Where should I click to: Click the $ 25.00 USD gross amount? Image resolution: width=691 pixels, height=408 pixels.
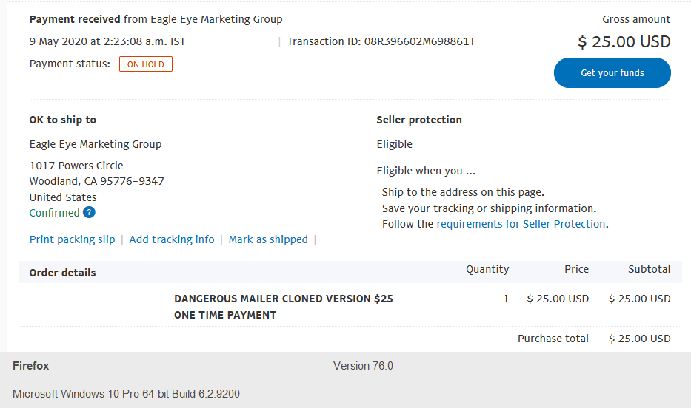click(624, 42)
